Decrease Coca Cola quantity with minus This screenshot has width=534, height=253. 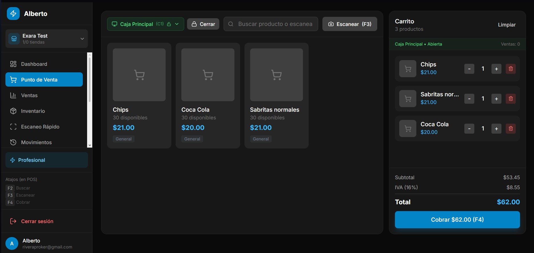tap(469, 128)
